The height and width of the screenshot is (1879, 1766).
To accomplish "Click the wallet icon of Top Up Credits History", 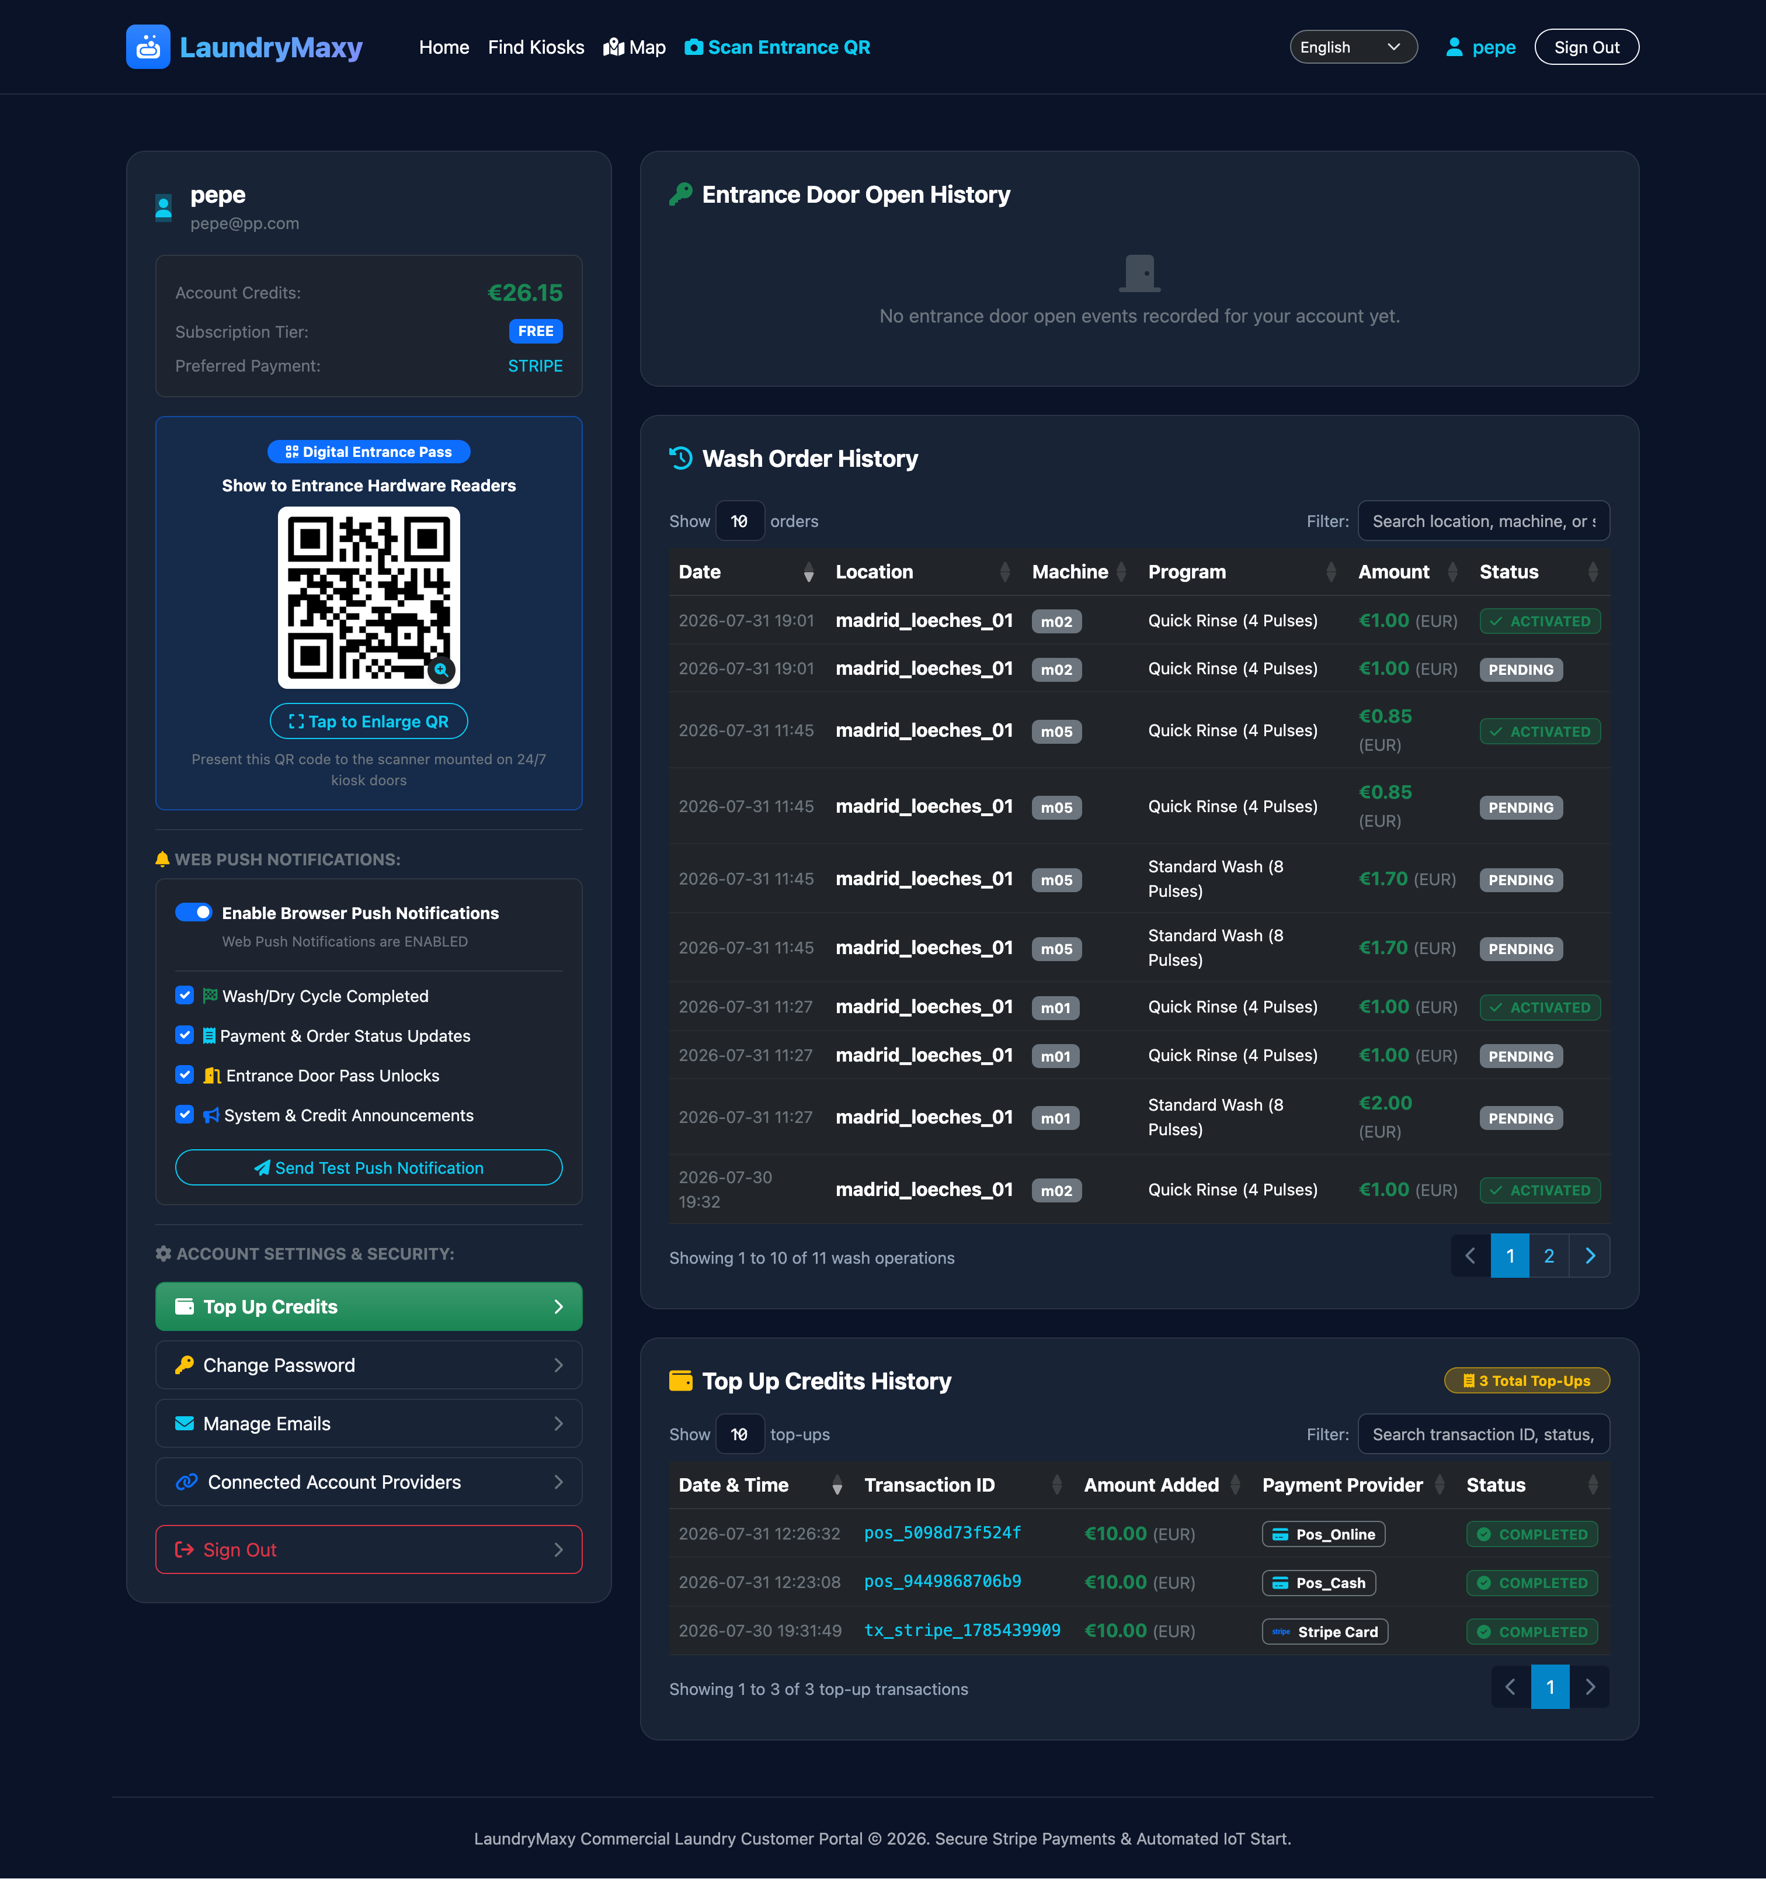I will point(680,1381).
